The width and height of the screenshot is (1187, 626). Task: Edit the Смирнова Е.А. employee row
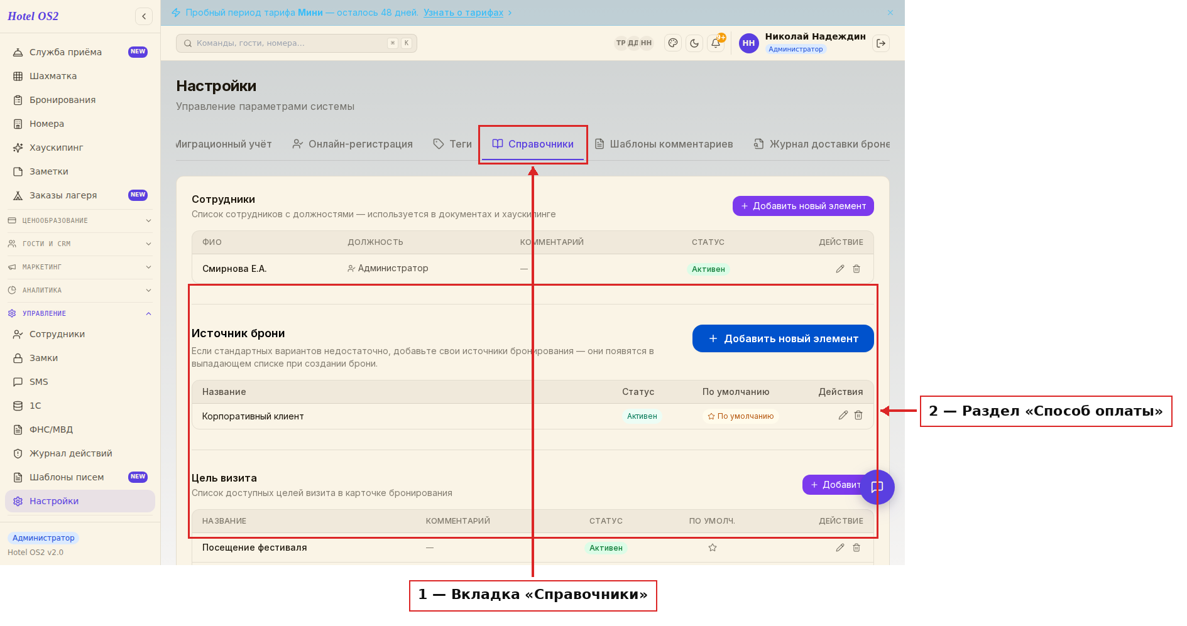click(x=840, y=269)
